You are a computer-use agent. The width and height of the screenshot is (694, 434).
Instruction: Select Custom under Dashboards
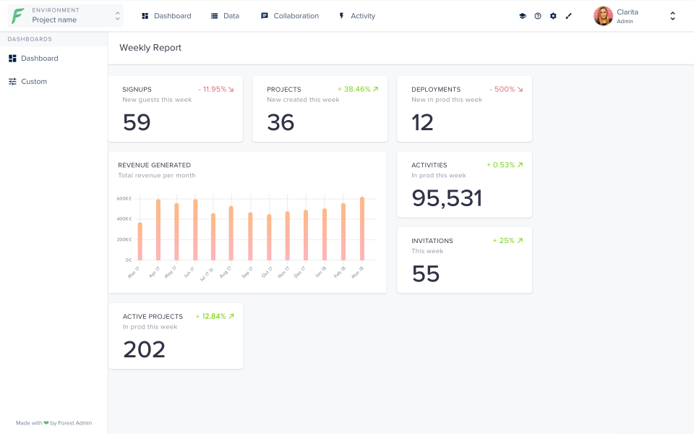point(34,81)
